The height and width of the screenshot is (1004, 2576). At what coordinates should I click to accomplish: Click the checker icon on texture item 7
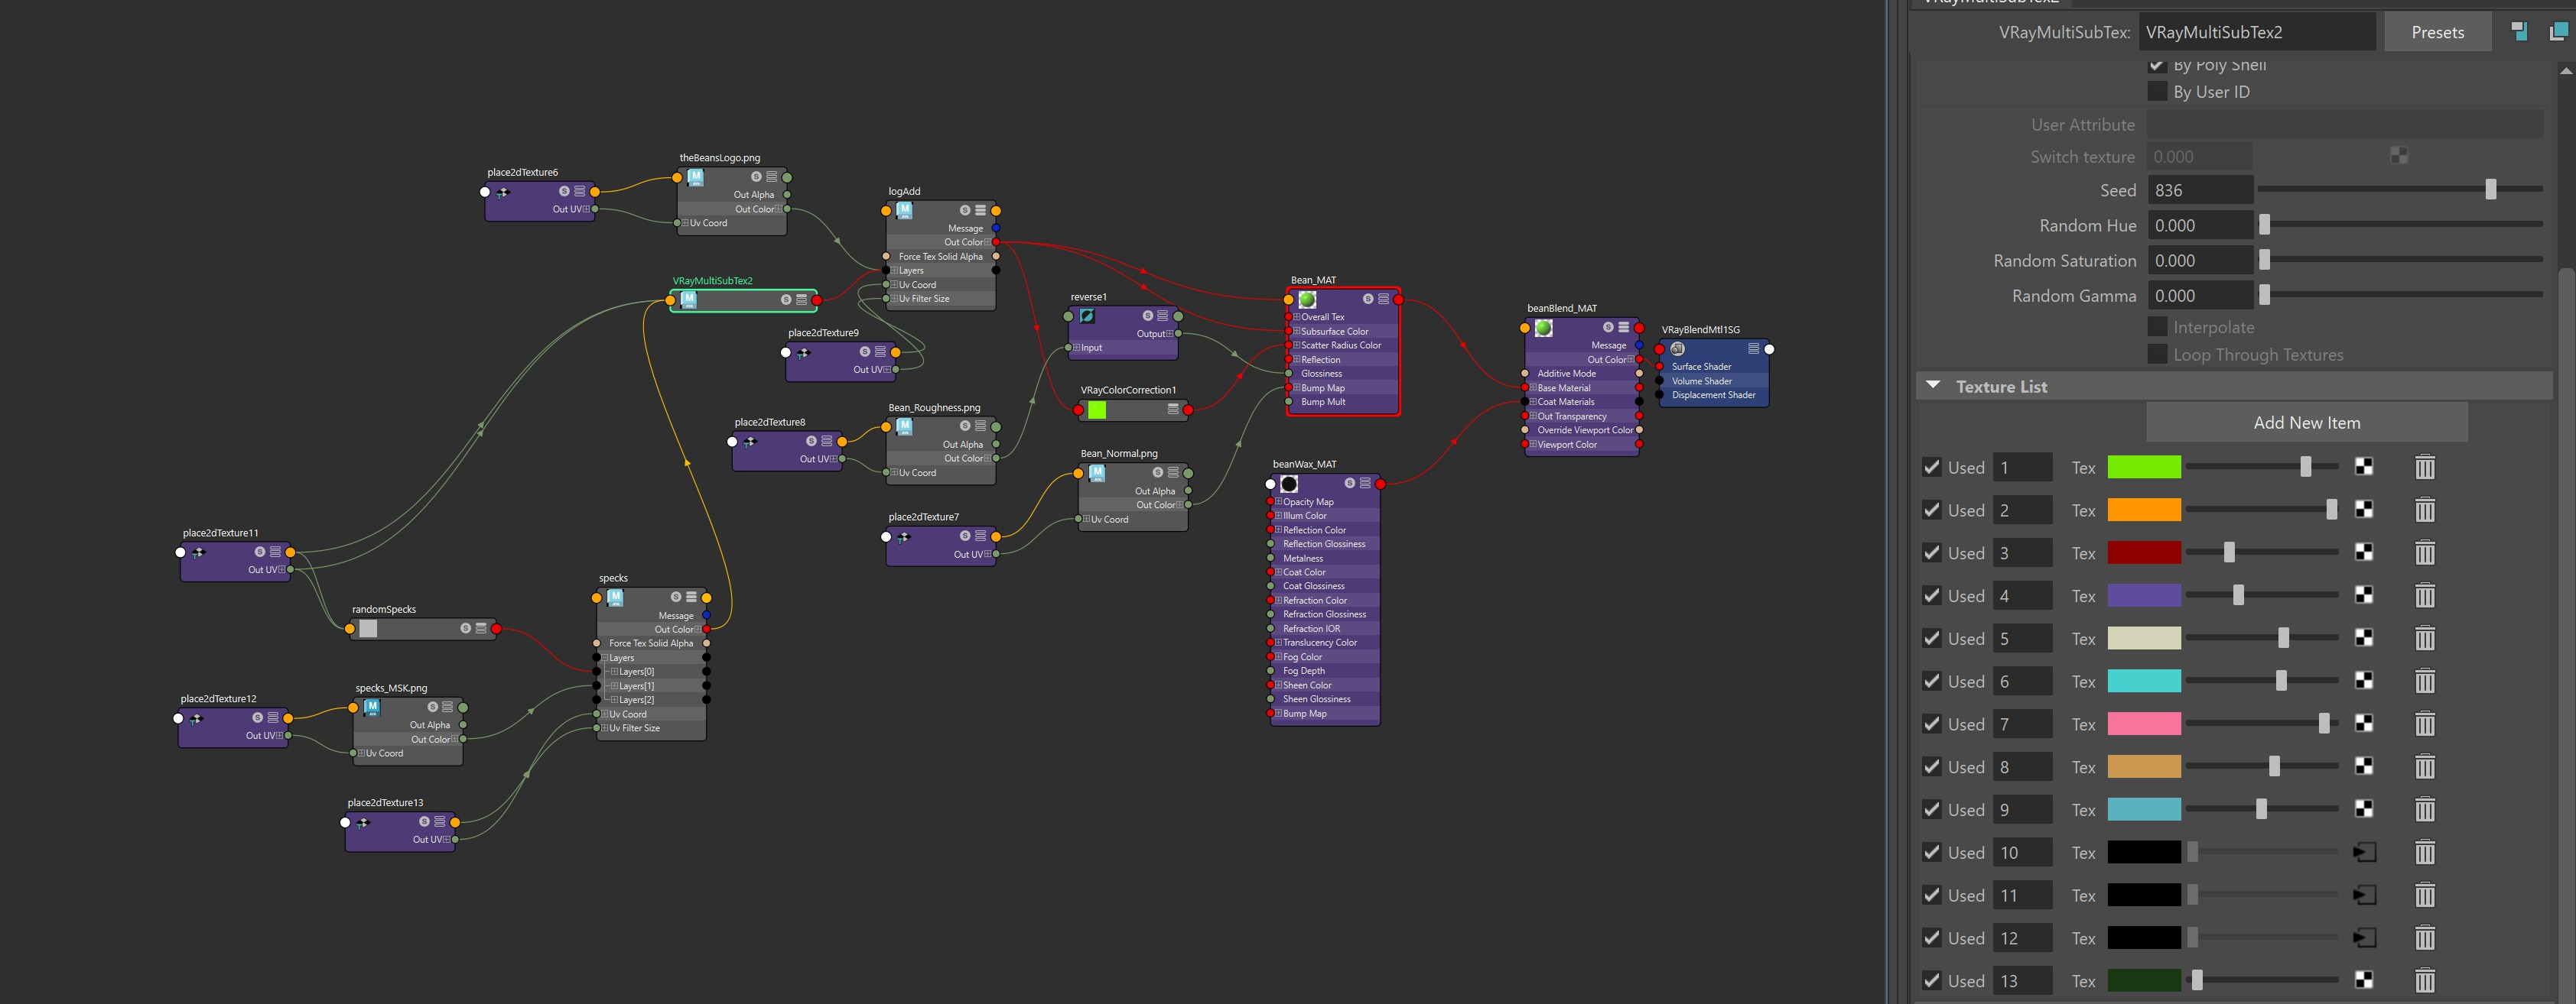[x=2364, y=724]
